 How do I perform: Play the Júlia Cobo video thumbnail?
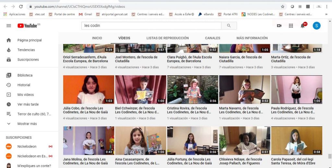tap(89, 89)
